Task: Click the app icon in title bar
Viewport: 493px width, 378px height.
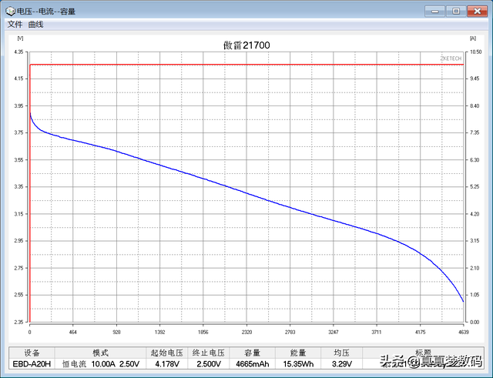Action: tap(10, 12)
